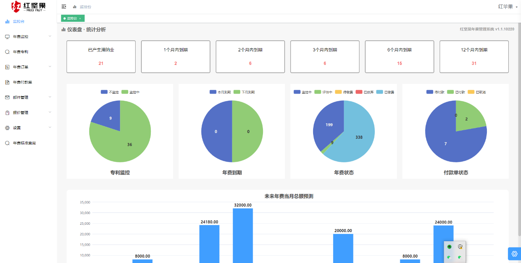Screen dimensions: 521x263
Task: Click the 监控台 bar chart sidebar icon
Action: click(7, 21)
